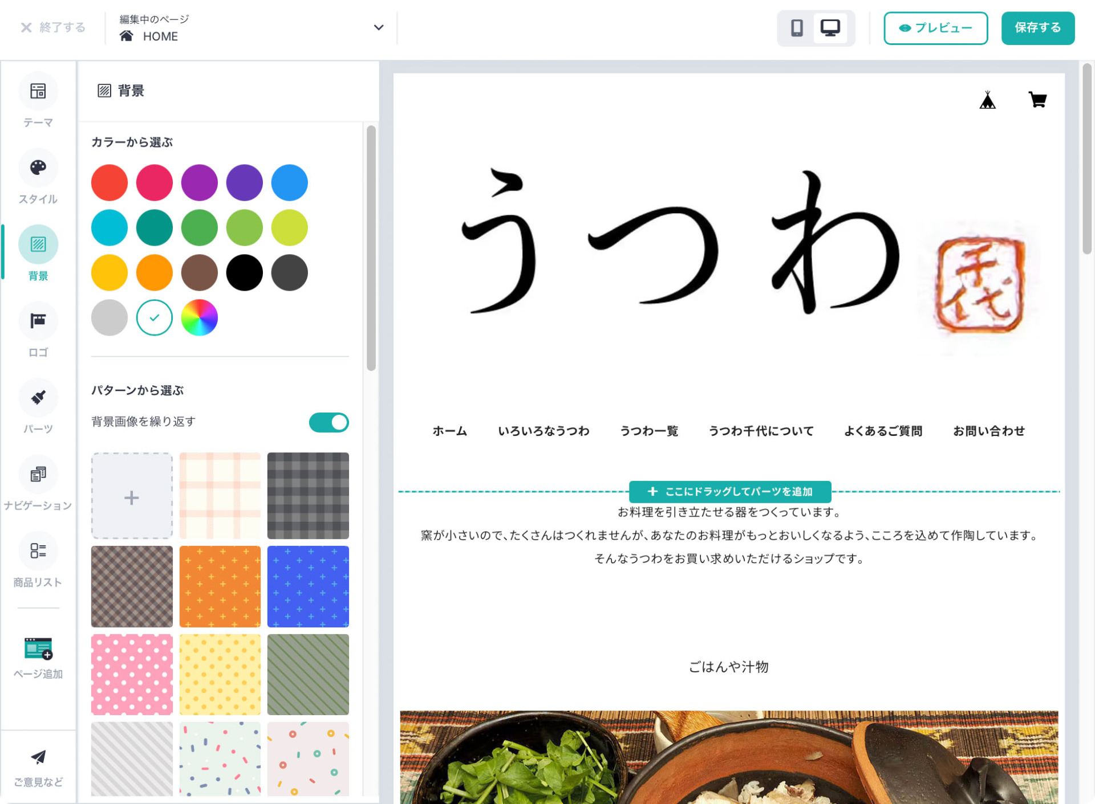Screen dimensions: 1095x804
Task: Open the rainbow custom color picker
Action: [x=200, y=318]
